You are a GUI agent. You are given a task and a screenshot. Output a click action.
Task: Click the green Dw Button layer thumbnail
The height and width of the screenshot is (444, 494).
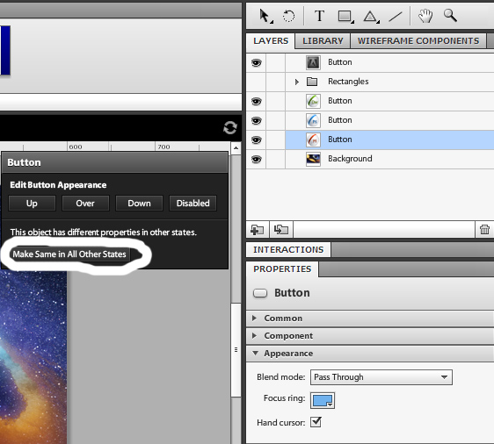point(313,101)
